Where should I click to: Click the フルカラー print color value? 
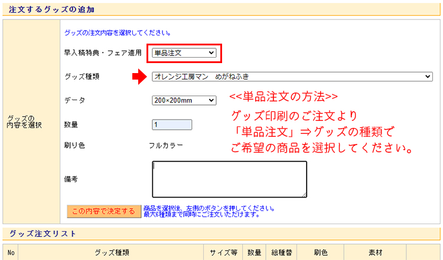(x=165, y=145)
